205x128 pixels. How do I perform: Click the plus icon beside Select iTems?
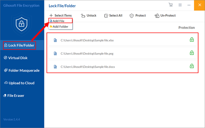[51, 16]
